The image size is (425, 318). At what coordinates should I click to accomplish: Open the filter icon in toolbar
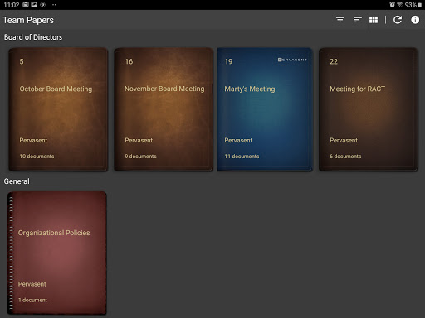340,20
